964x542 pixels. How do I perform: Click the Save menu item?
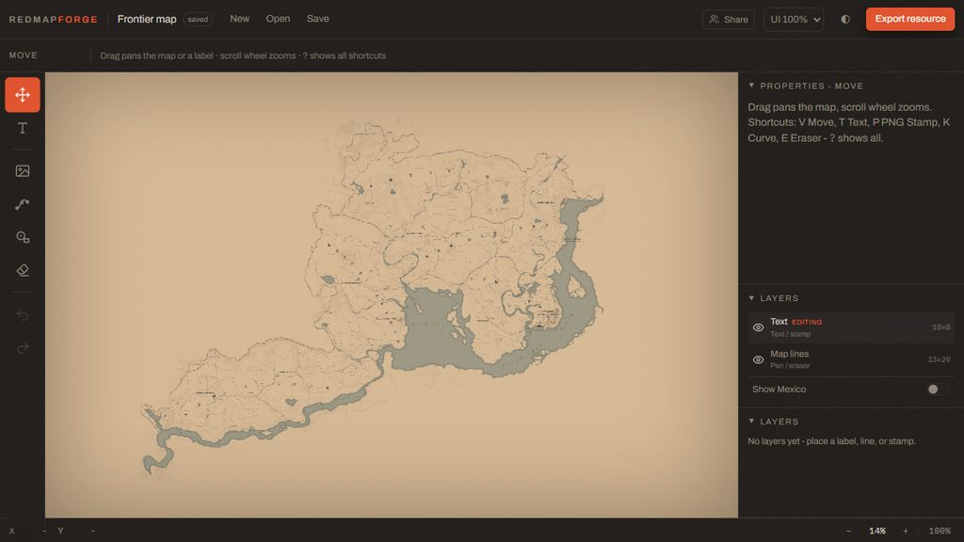(x=318, y=19)
